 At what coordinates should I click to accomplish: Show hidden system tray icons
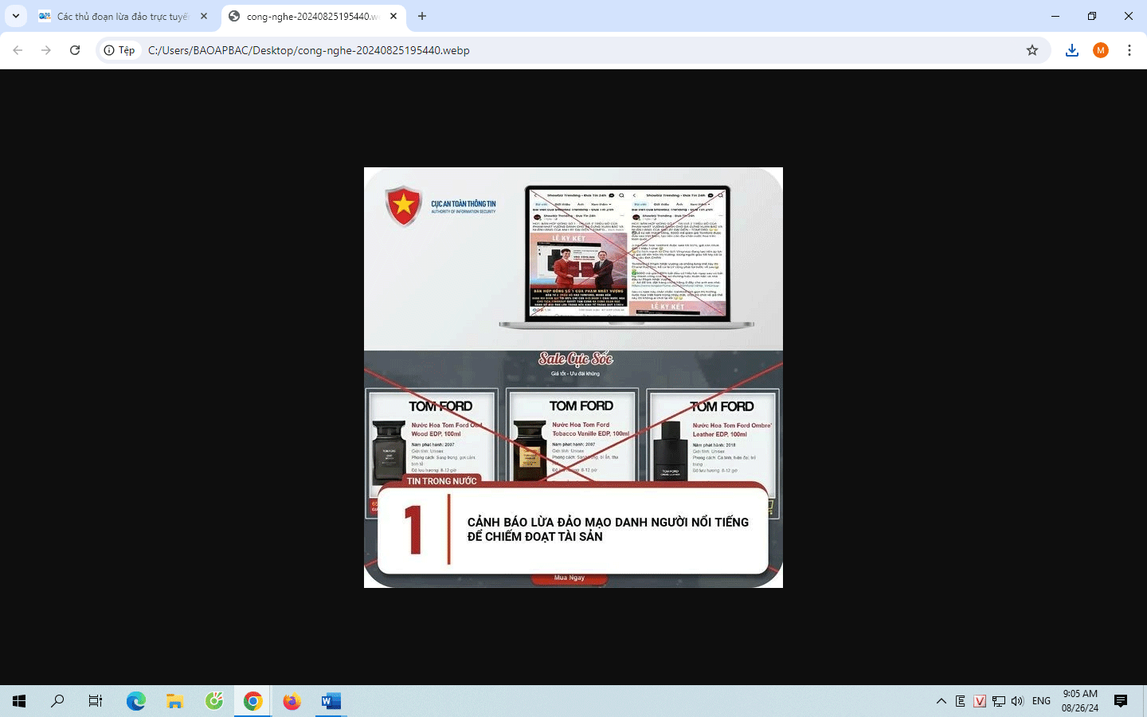pyautogui.click(x=941, y=701)
